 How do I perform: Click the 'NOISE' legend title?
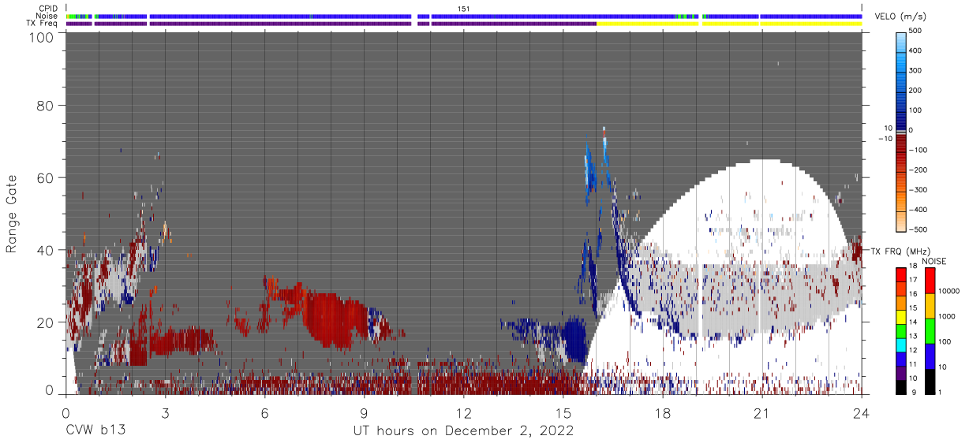tap(934, 261)
